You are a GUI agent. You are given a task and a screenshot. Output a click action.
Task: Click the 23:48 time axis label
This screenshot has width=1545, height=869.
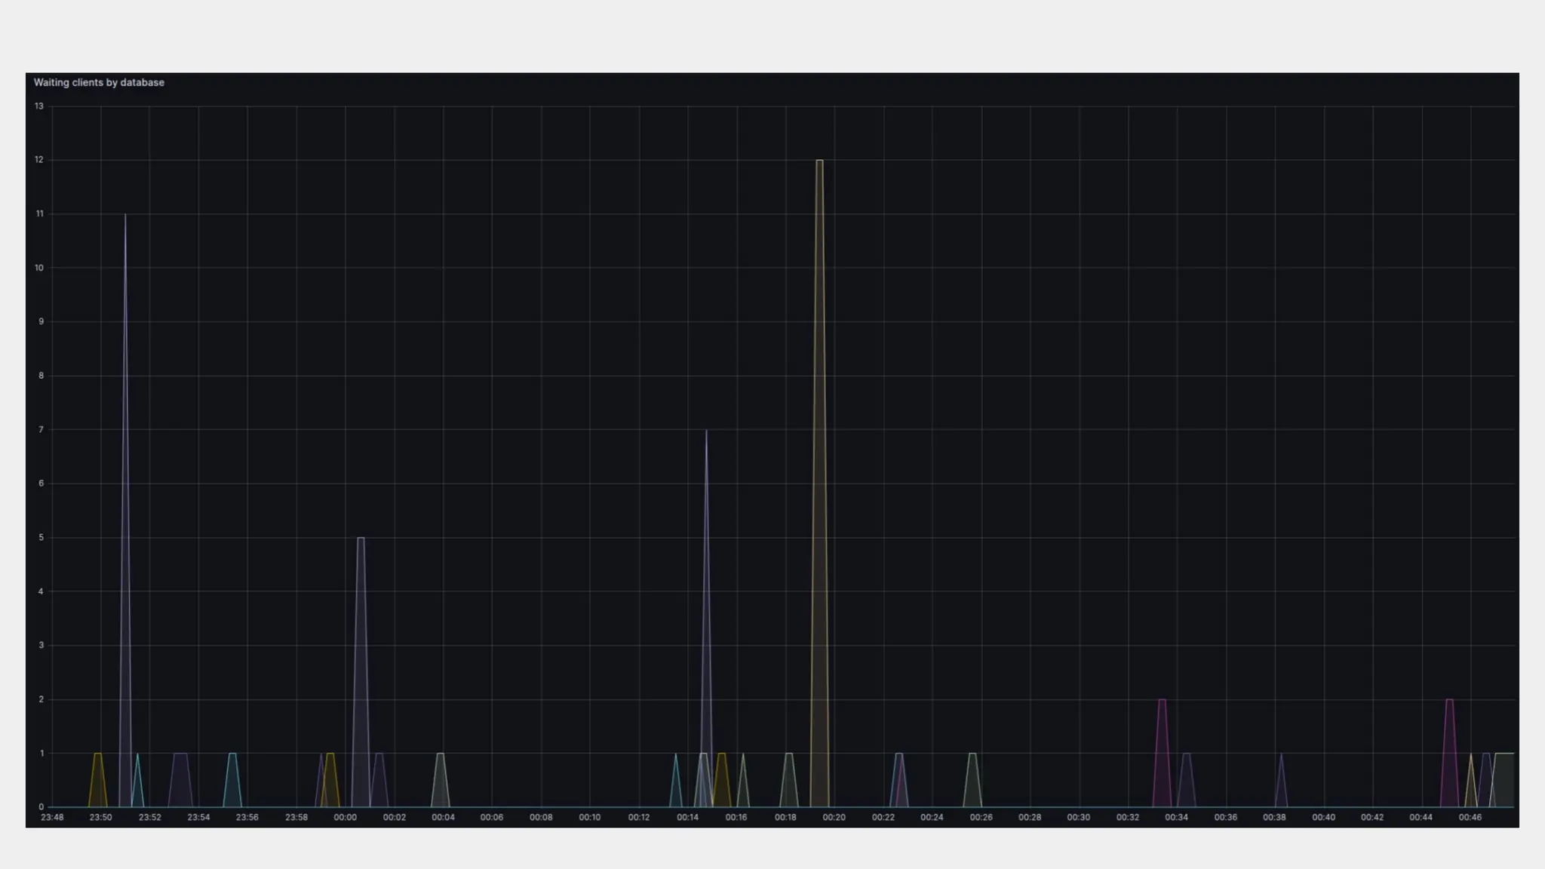click(x=52, y=817)
